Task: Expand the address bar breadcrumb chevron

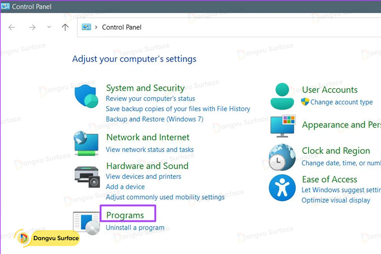Action: point(96,27)
